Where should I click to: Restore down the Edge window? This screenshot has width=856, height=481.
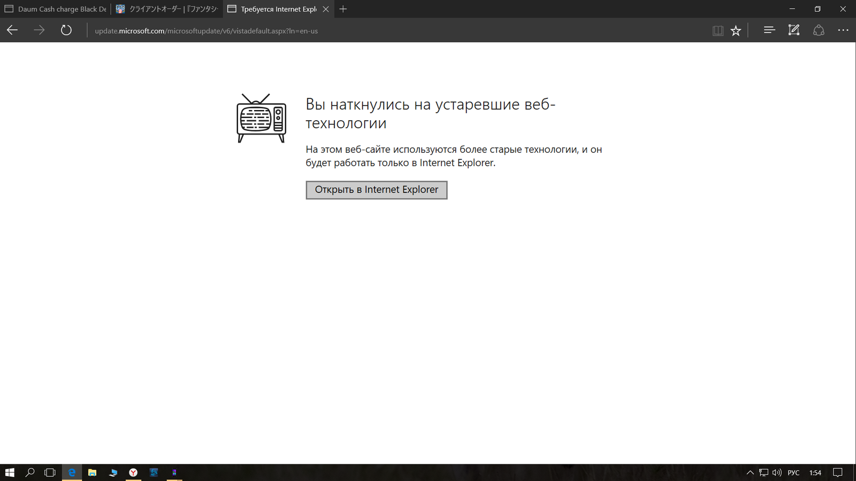click(x=817, y=9)
